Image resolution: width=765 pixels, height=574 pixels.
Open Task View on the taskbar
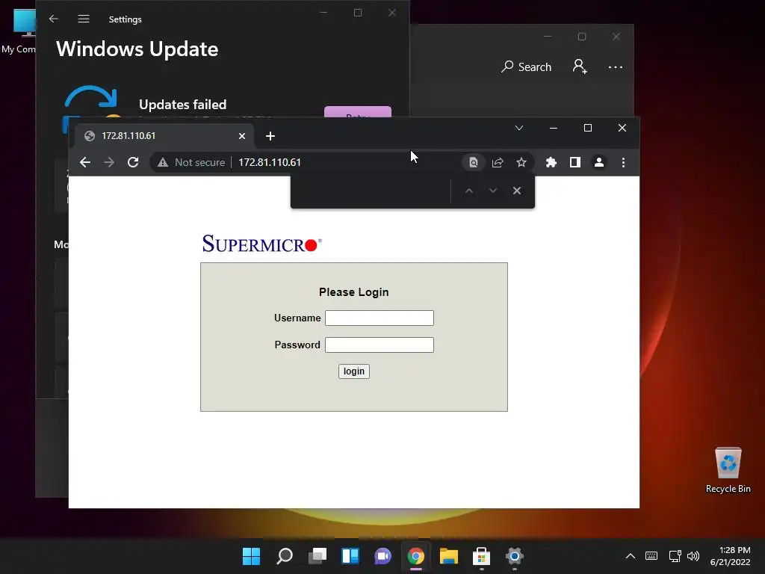click(x=318, y=556)
